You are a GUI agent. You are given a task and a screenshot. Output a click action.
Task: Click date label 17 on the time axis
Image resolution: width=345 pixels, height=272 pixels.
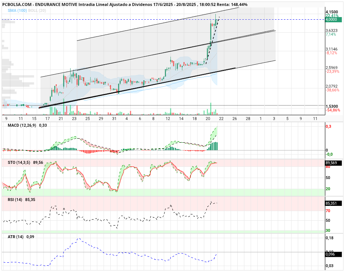point(48,119)
